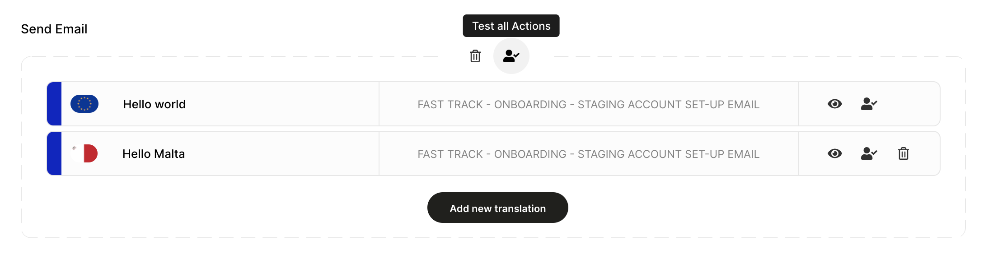The width and height of the screenshot is (993, 259).
Task: Click the Malta flag icon
Action: [x=84, y=153]
